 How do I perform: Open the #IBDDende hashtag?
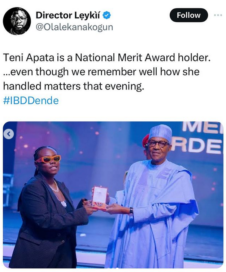(x=30, y=101)
